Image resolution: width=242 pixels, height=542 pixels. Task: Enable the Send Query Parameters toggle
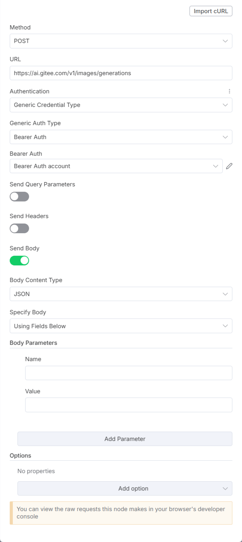point(19,197)
